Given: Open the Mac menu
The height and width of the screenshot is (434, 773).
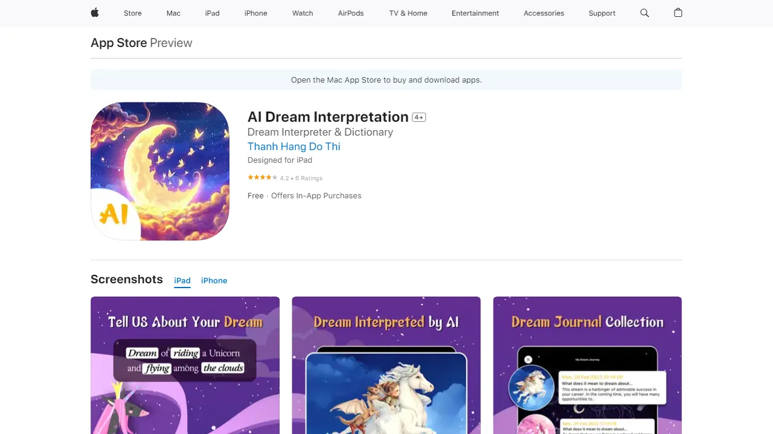Looking at the screenshot, I should point(173,13).
